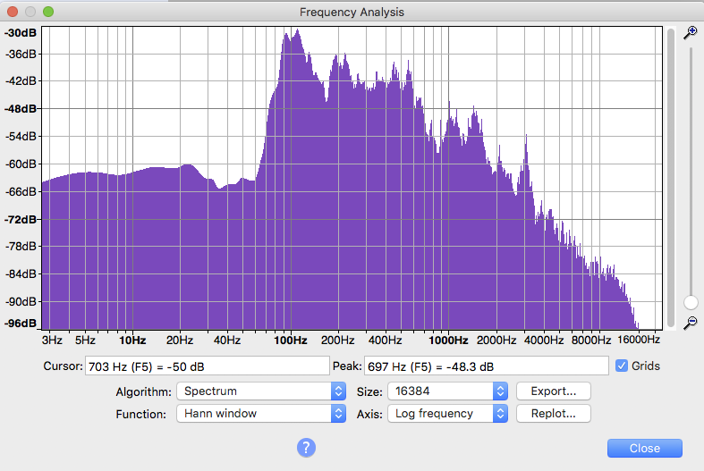This screenshot has width=704, height=471.
Task: Click the -48dB axis label
Action: click(21, 108)
